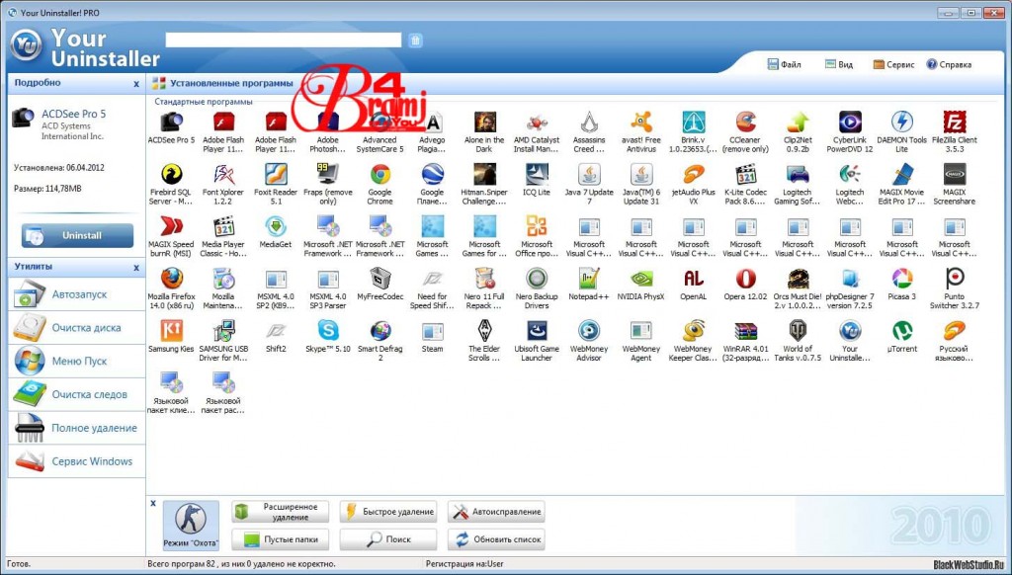This screenshot has width=1012, height=575.
Task: Click Расширенное удаление button
Action: pos(280,512)
